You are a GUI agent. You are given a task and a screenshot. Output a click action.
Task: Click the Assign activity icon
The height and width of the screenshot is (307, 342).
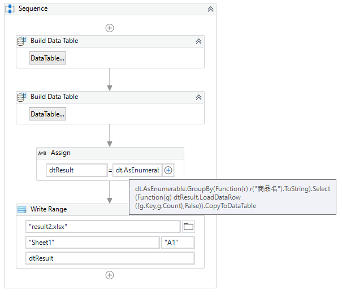[42, 153]
